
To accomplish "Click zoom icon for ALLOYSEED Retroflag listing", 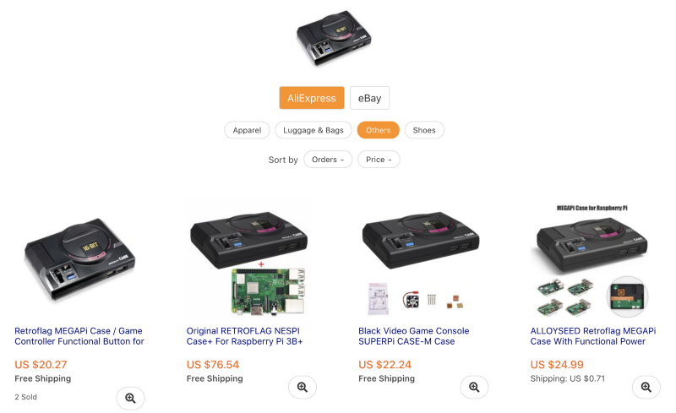I will click(x=646, y=387).
